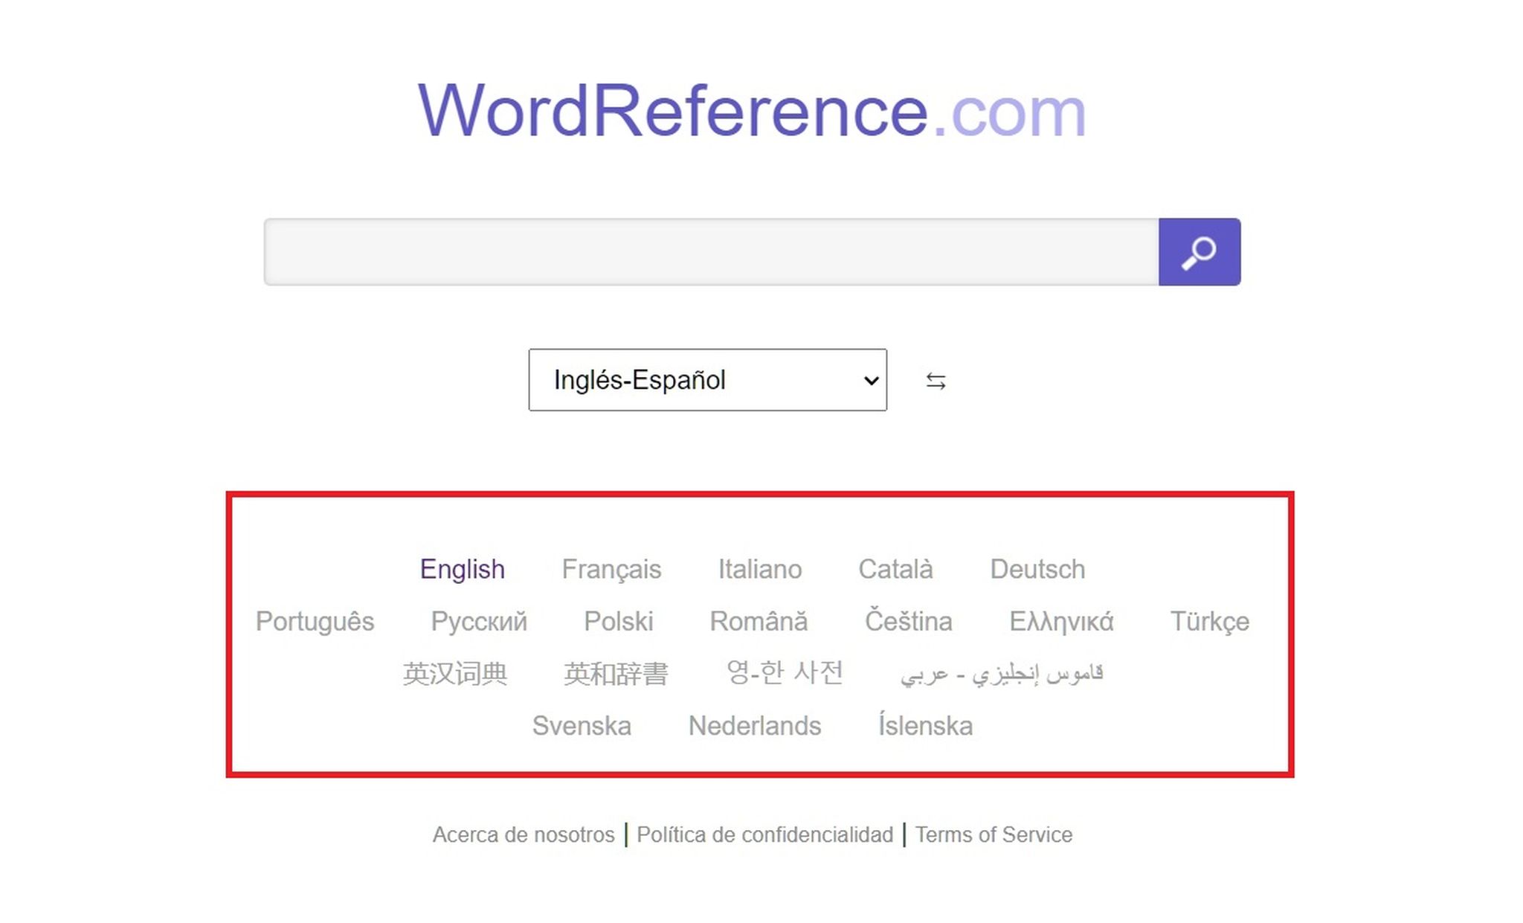Screen dimensions: 1523x923
Task: Select Türkçe from the language list
Action: pos(1211,621)
